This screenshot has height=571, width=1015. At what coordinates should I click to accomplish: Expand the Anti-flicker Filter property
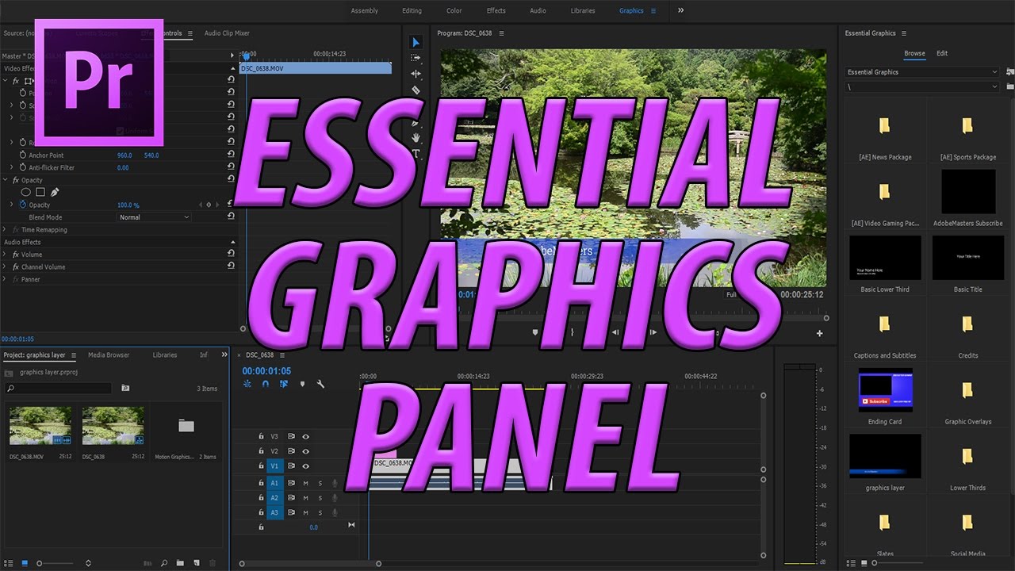click(x=12, y=167)
